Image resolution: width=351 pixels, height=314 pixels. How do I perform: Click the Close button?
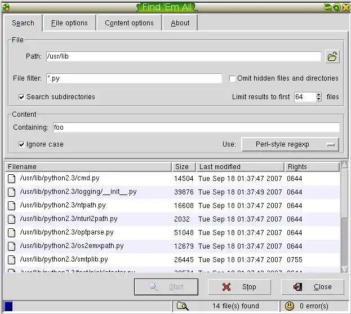(313, 287)
